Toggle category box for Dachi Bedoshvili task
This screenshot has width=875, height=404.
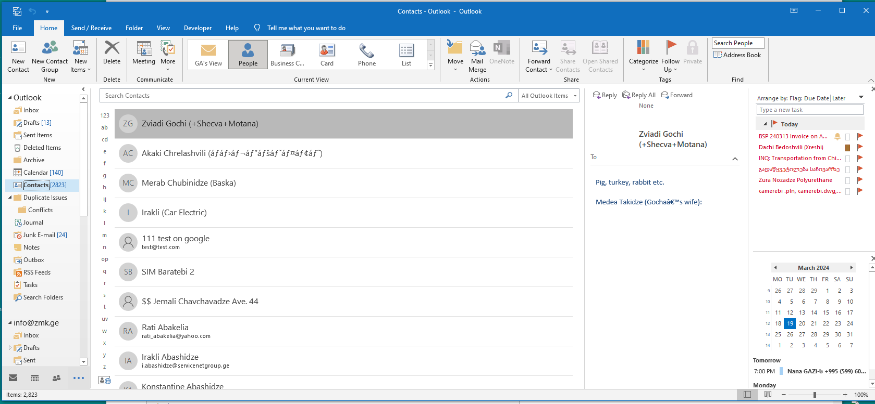pyautogui.click(x=847, y=148)
